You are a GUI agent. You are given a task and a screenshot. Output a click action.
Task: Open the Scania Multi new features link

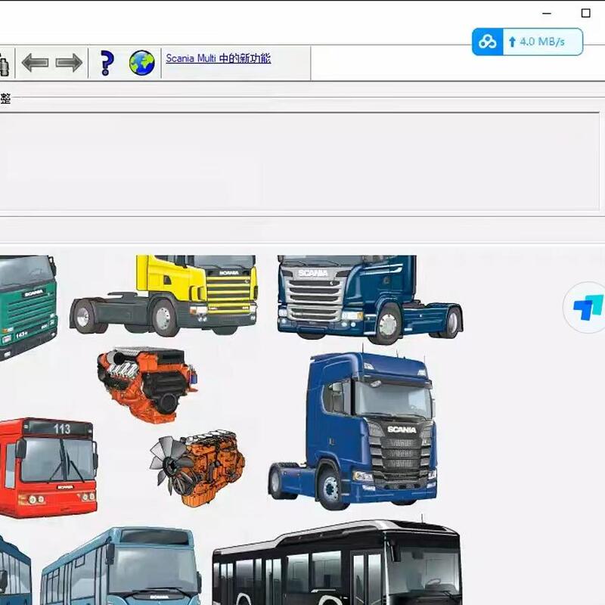219,58
